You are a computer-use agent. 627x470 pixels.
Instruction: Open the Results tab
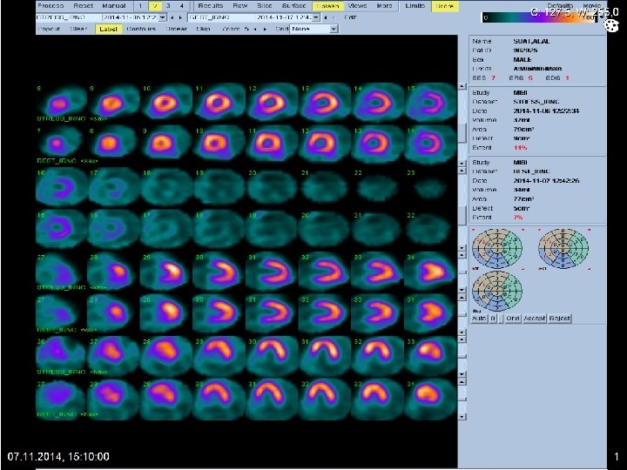coord(211,6)
